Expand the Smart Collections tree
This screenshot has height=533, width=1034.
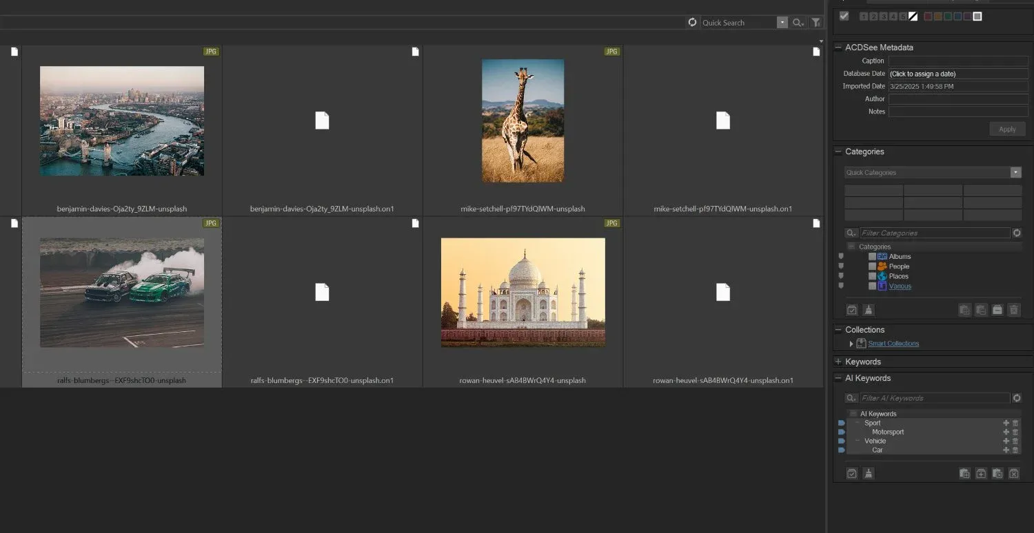coord(851,343)
